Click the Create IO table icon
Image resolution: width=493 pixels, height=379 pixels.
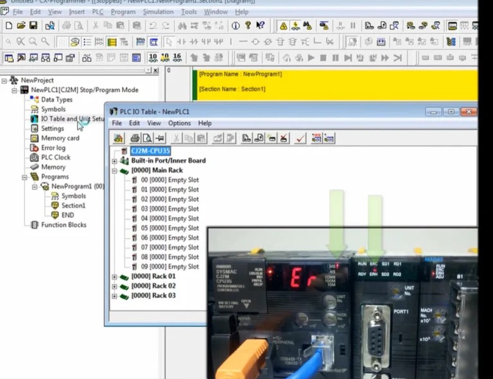tap(271, 138)
